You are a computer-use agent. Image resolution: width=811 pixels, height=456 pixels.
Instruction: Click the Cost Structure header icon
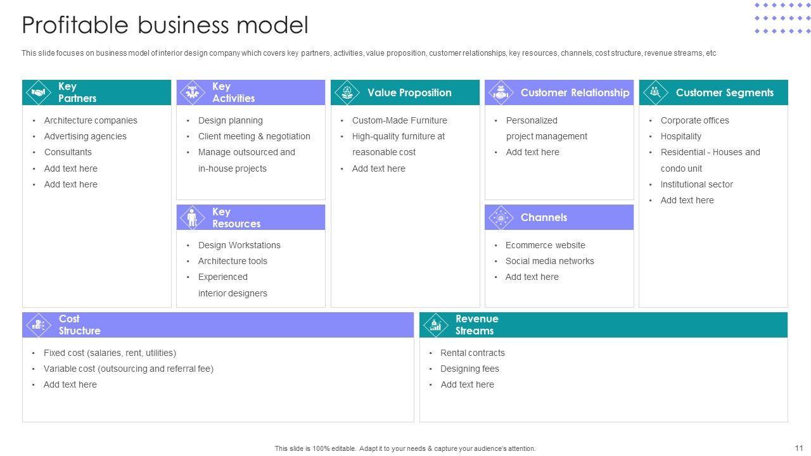point(38,325)
